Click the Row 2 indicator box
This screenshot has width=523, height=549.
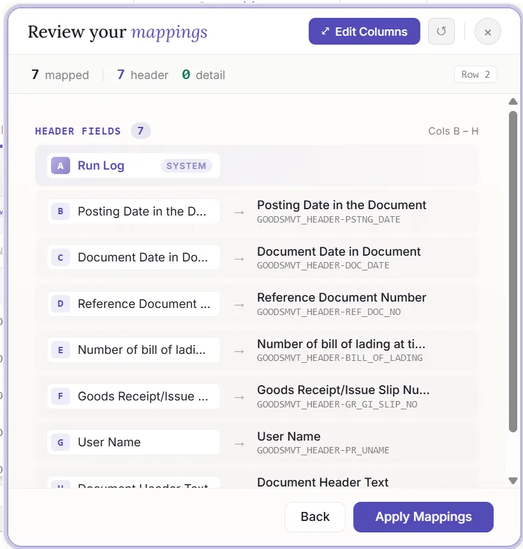coord(475,75)
